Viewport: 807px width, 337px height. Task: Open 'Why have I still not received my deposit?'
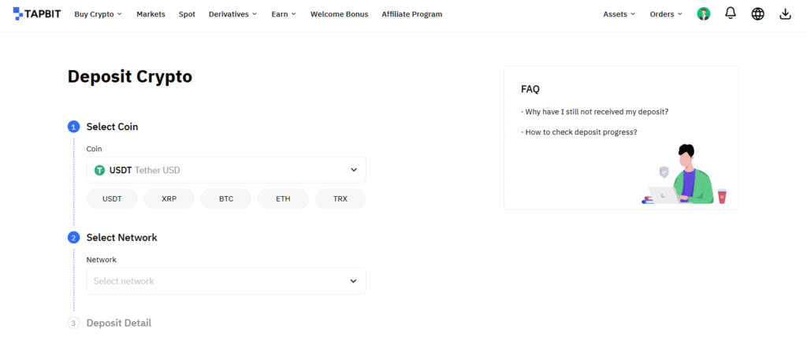(596, 112)
